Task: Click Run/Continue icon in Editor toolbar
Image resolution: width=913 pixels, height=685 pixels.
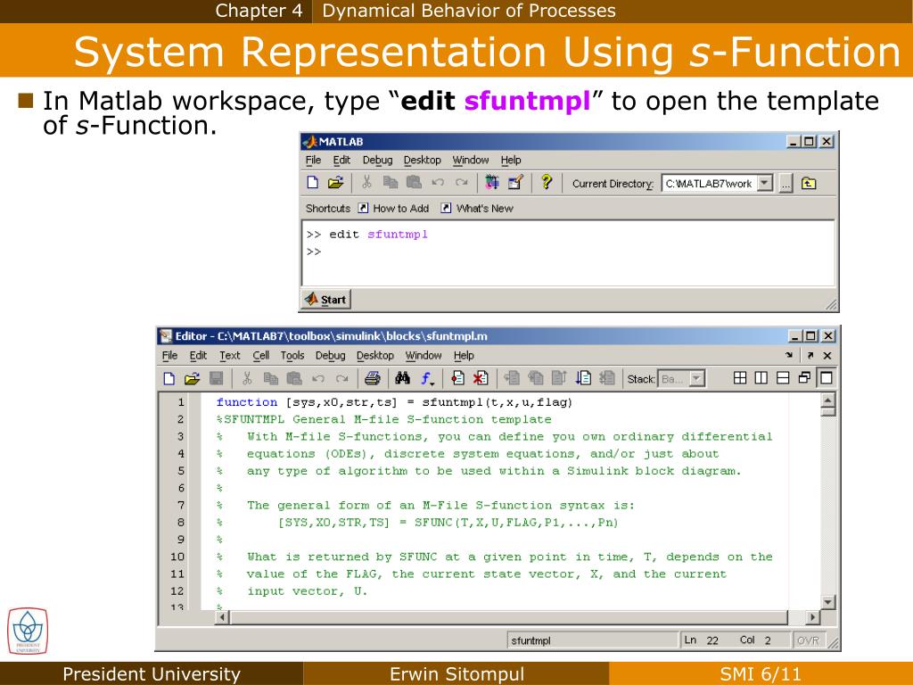Action: click(583, 378)
